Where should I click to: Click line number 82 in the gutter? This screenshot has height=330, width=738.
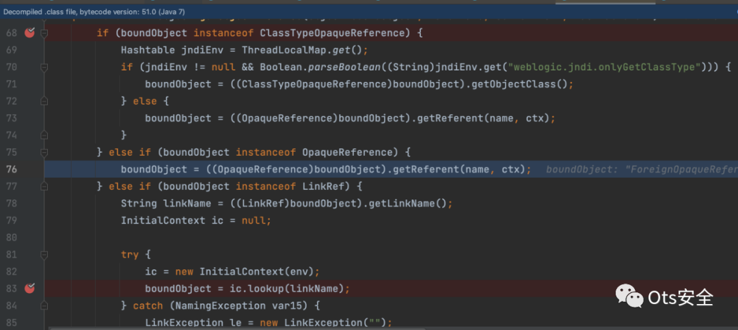[12, 272]
